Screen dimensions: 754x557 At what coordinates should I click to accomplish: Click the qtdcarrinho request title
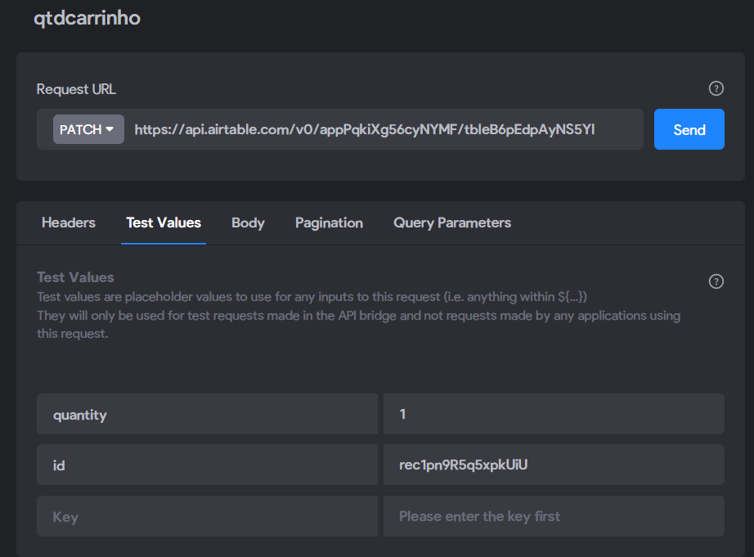click(x=87, y=18)
